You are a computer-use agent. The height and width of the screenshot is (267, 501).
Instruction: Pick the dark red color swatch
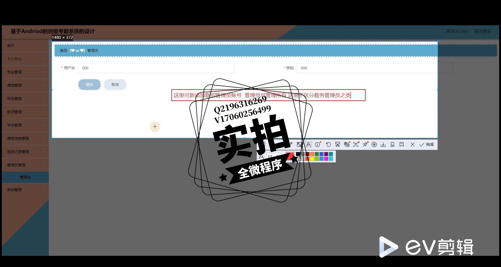(307, 154)
